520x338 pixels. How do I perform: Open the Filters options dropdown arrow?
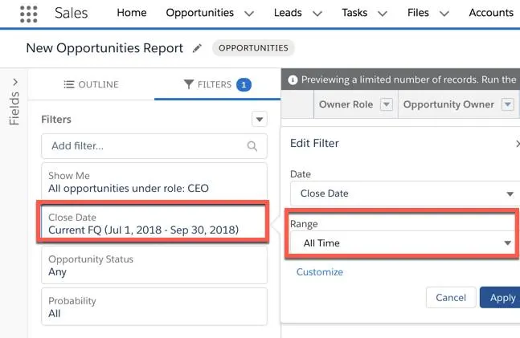point(260,120)
